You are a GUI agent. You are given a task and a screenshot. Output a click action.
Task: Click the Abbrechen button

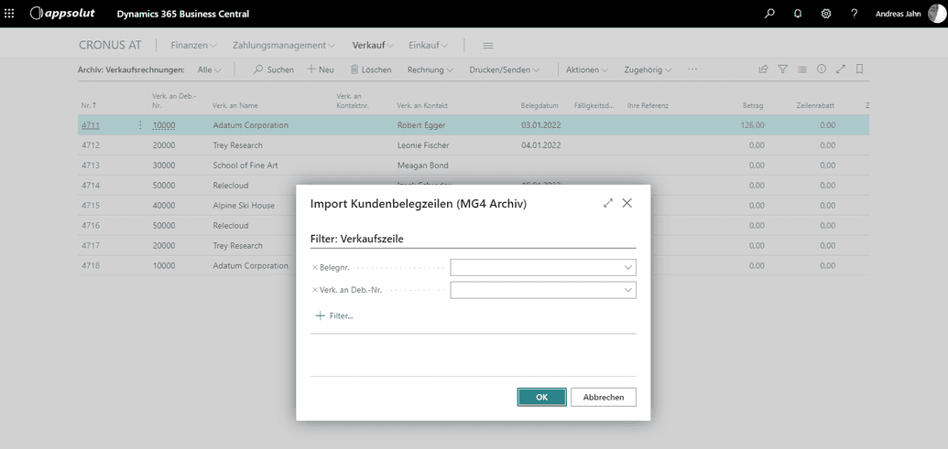point(603,397)
